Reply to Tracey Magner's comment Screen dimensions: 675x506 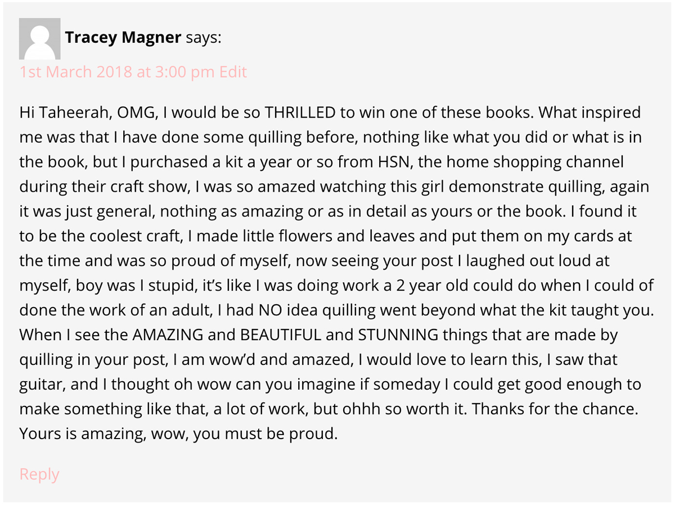point(39,474)
